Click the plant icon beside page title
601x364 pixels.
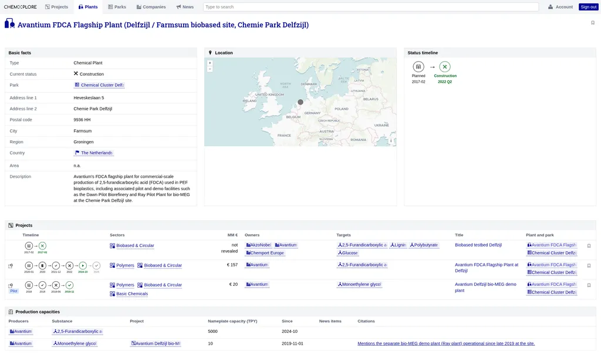tap(9, 24)
